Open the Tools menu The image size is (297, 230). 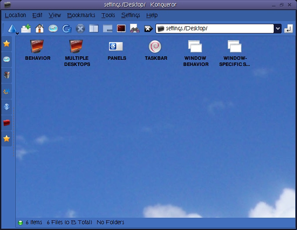[x=108, y=15]
